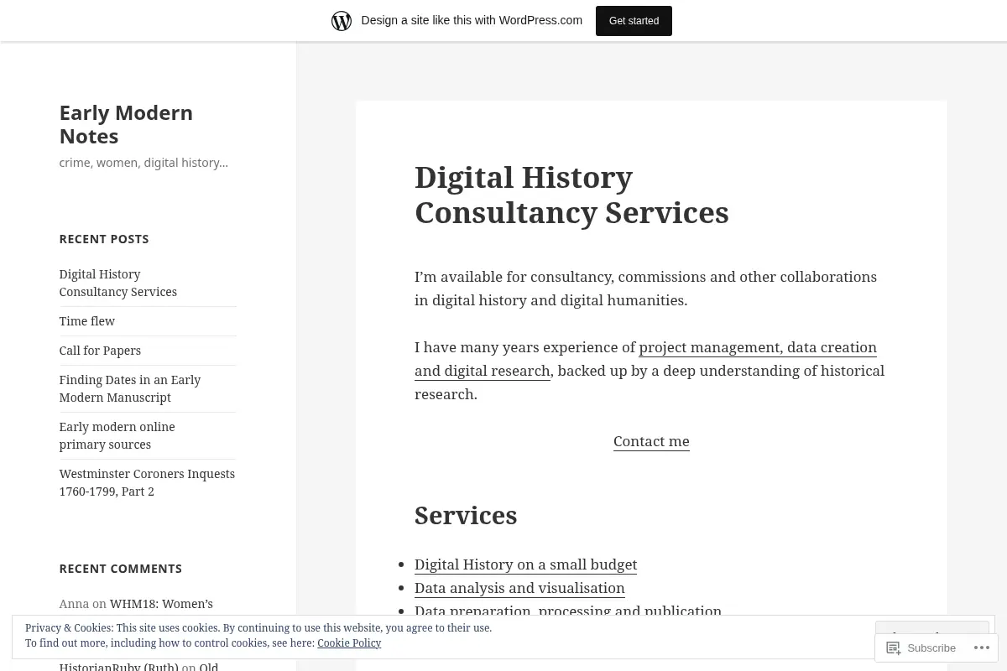Open HistorianRuby (Ruth) commenter link
1007x671 pixels.
pos(118,667)
